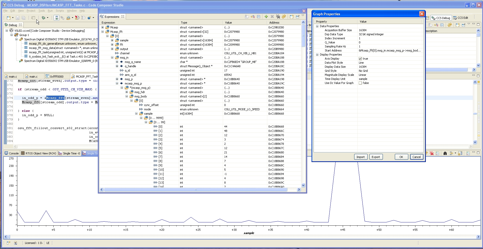Open the Window menu
The width and height of the screenshot is (483, 249).
[72, 11]
